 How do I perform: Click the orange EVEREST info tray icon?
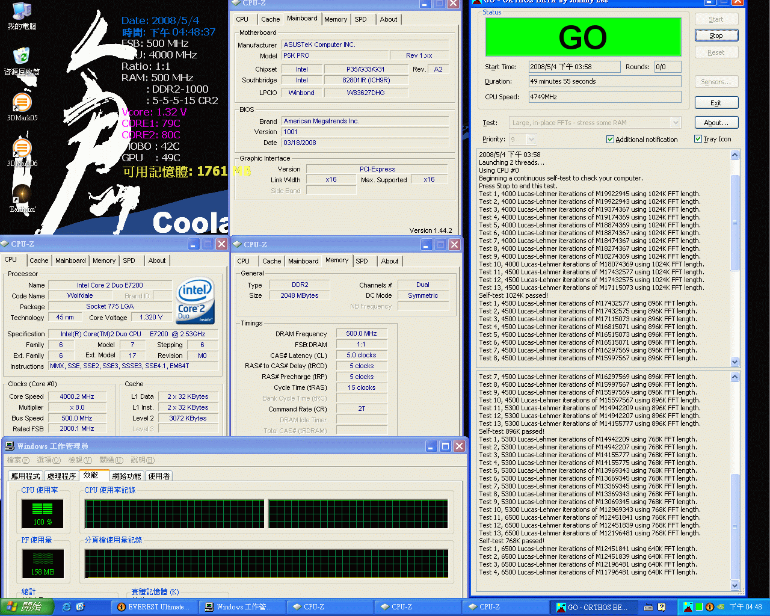[710, 607]
